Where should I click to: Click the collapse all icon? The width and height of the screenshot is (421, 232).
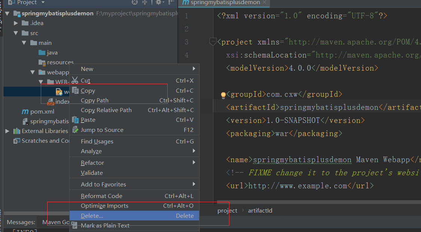click(144, 2)
